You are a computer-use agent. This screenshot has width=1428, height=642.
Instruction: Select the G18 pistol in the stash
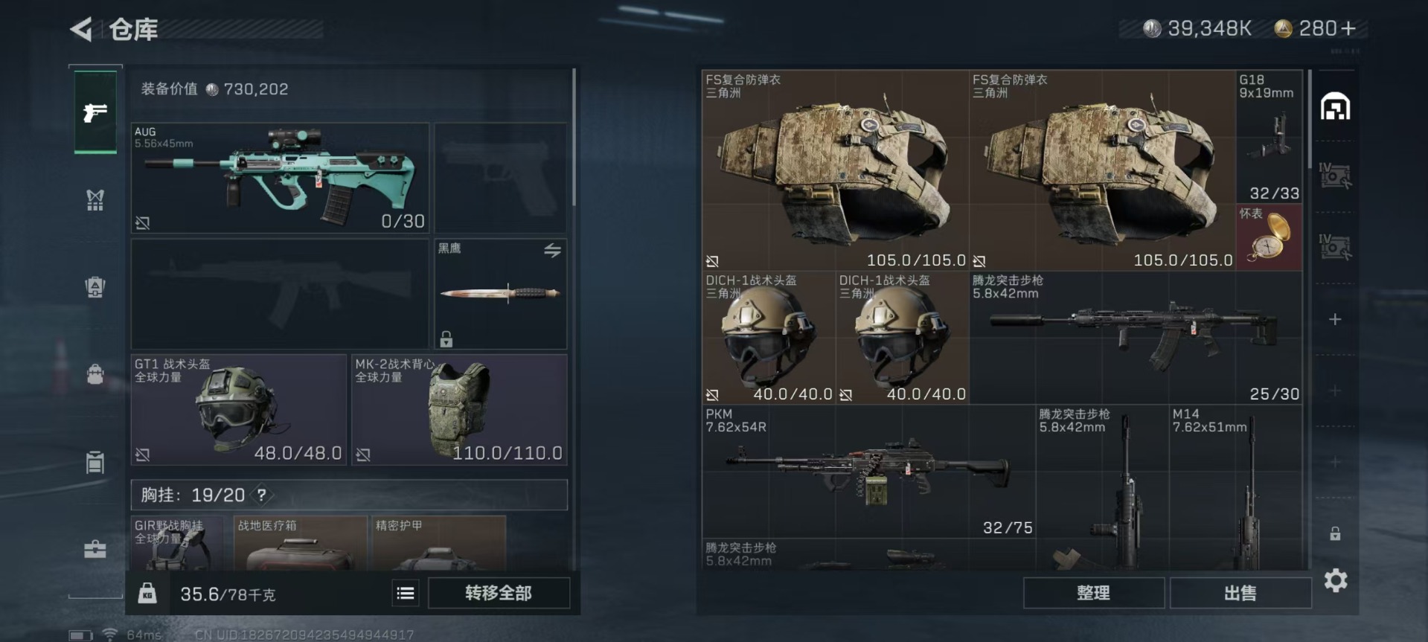(x=1269, y=137)
